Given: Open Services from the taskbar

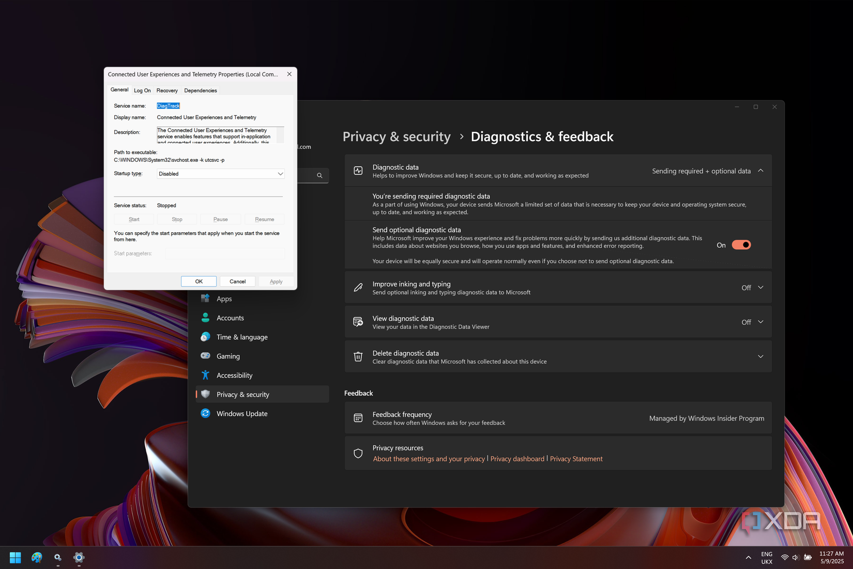Looking at the screenshot, I should tap(57, 558).
